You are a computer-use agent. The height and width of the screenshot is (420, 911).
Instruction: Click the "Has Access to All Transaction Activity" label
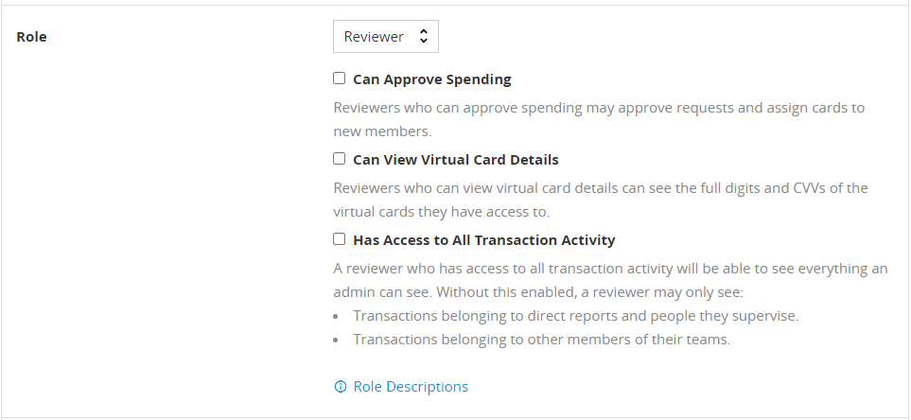[483, 240]
